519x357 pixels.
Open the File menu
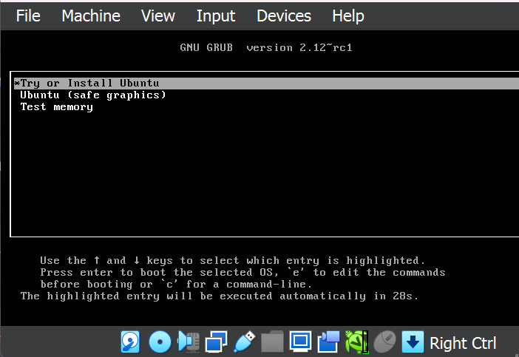click(x=28, y=16)
